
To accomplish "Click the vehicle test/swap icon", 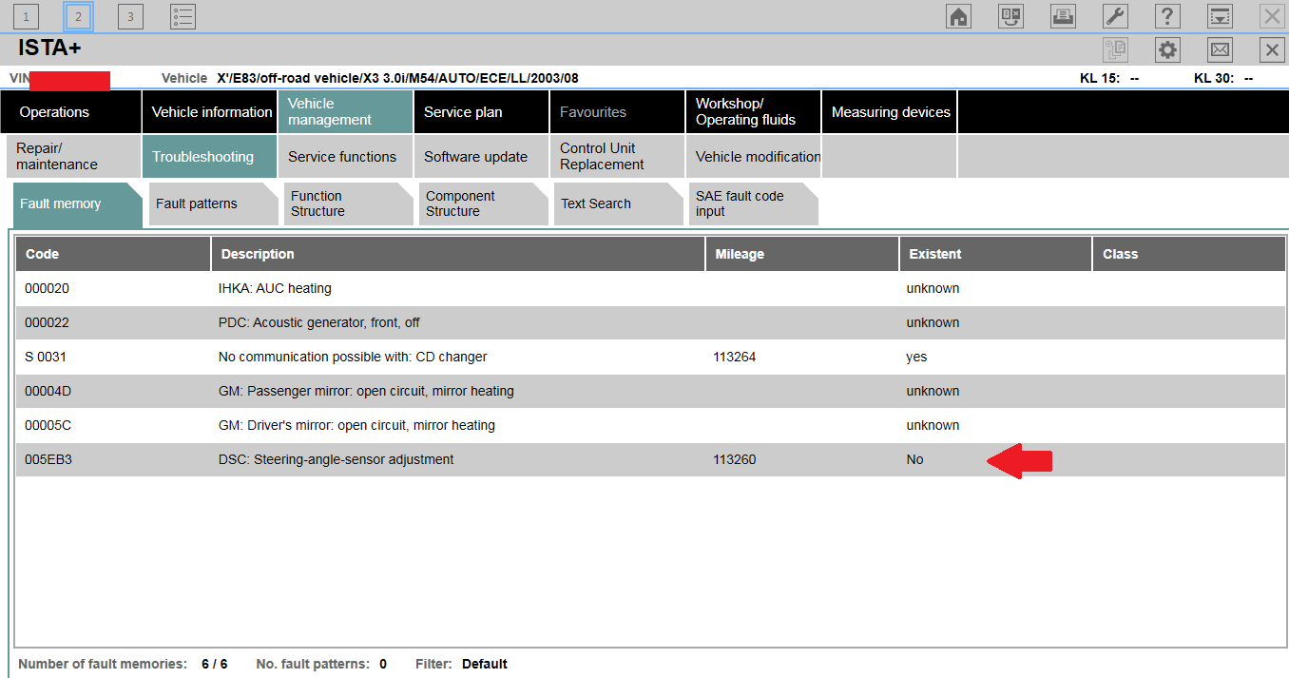I will point(1011,16).
